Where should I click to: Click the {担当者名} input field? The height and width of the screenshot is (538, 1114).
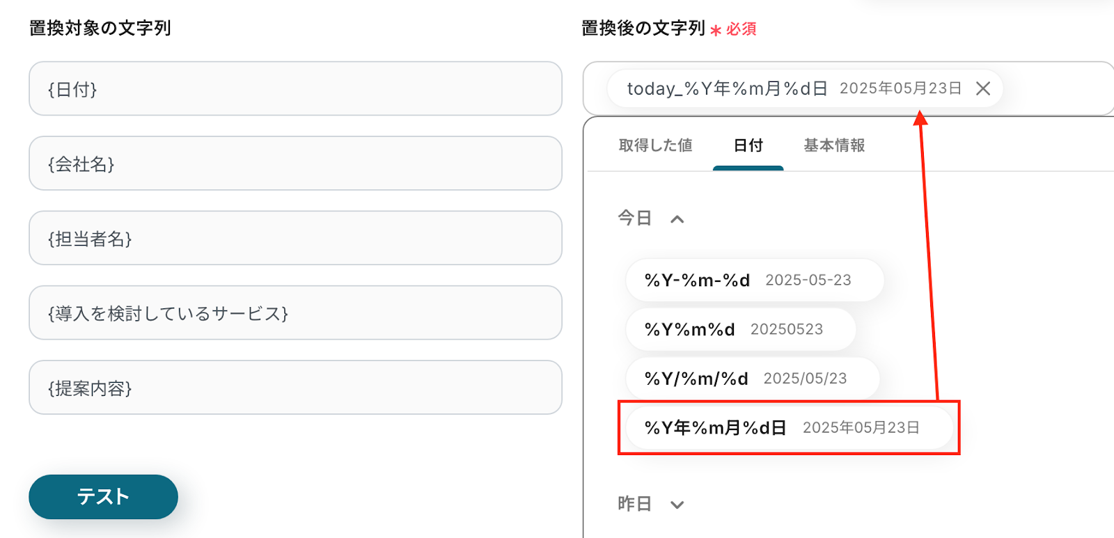pyautogui.click(x=295, y=238)
